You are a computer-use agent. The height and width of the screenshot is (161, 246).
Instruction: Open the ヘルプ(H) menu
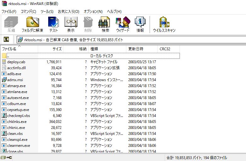click(114, 12)
